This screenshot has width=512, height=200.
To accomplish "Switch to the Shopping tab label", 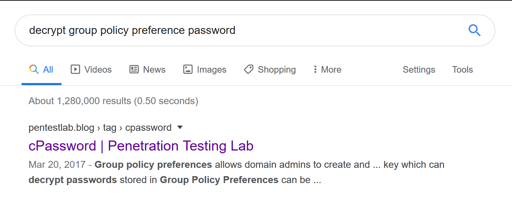I will (x=276, y=70).
